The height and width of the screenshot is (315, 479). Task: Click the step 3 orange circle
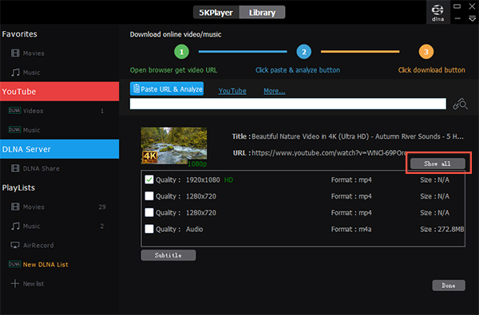point(426,52)
